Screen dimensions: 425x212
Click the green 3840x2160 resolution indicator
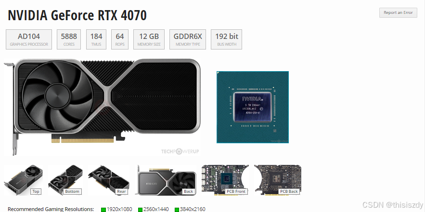[x=177, y=210]
